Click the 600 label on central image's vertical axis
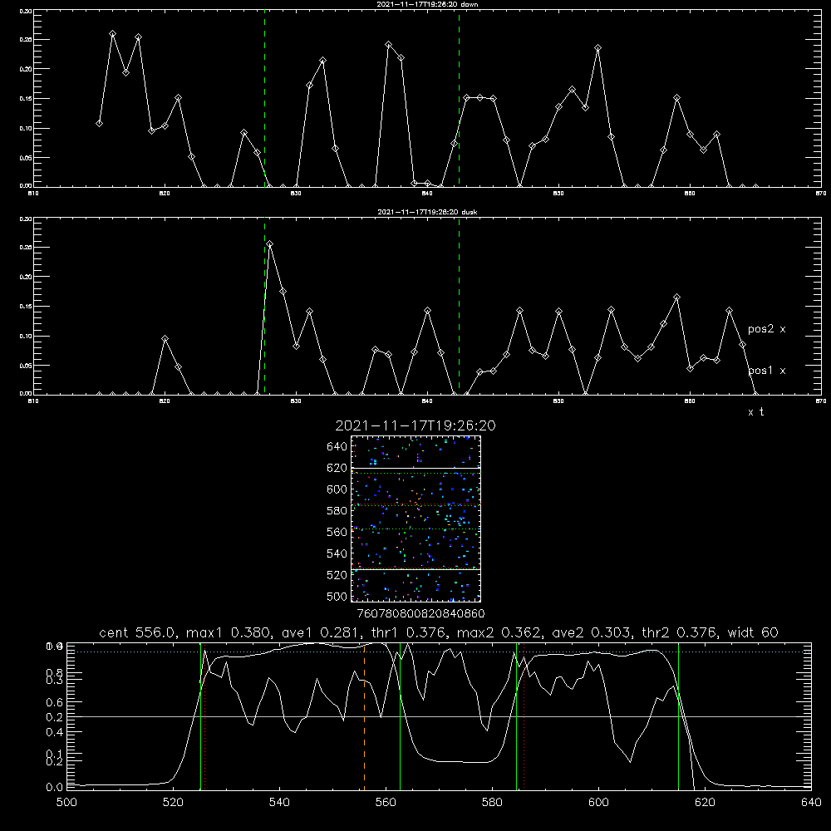Image resolution: width=831 pixels, height=831 pixels. coord(337,489)
